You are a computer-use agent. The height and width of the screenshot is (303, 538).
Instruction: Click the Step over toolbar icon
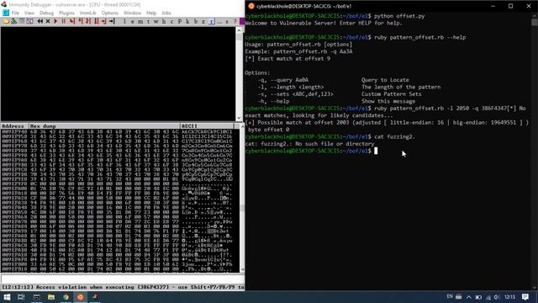(x=81, y=21)
